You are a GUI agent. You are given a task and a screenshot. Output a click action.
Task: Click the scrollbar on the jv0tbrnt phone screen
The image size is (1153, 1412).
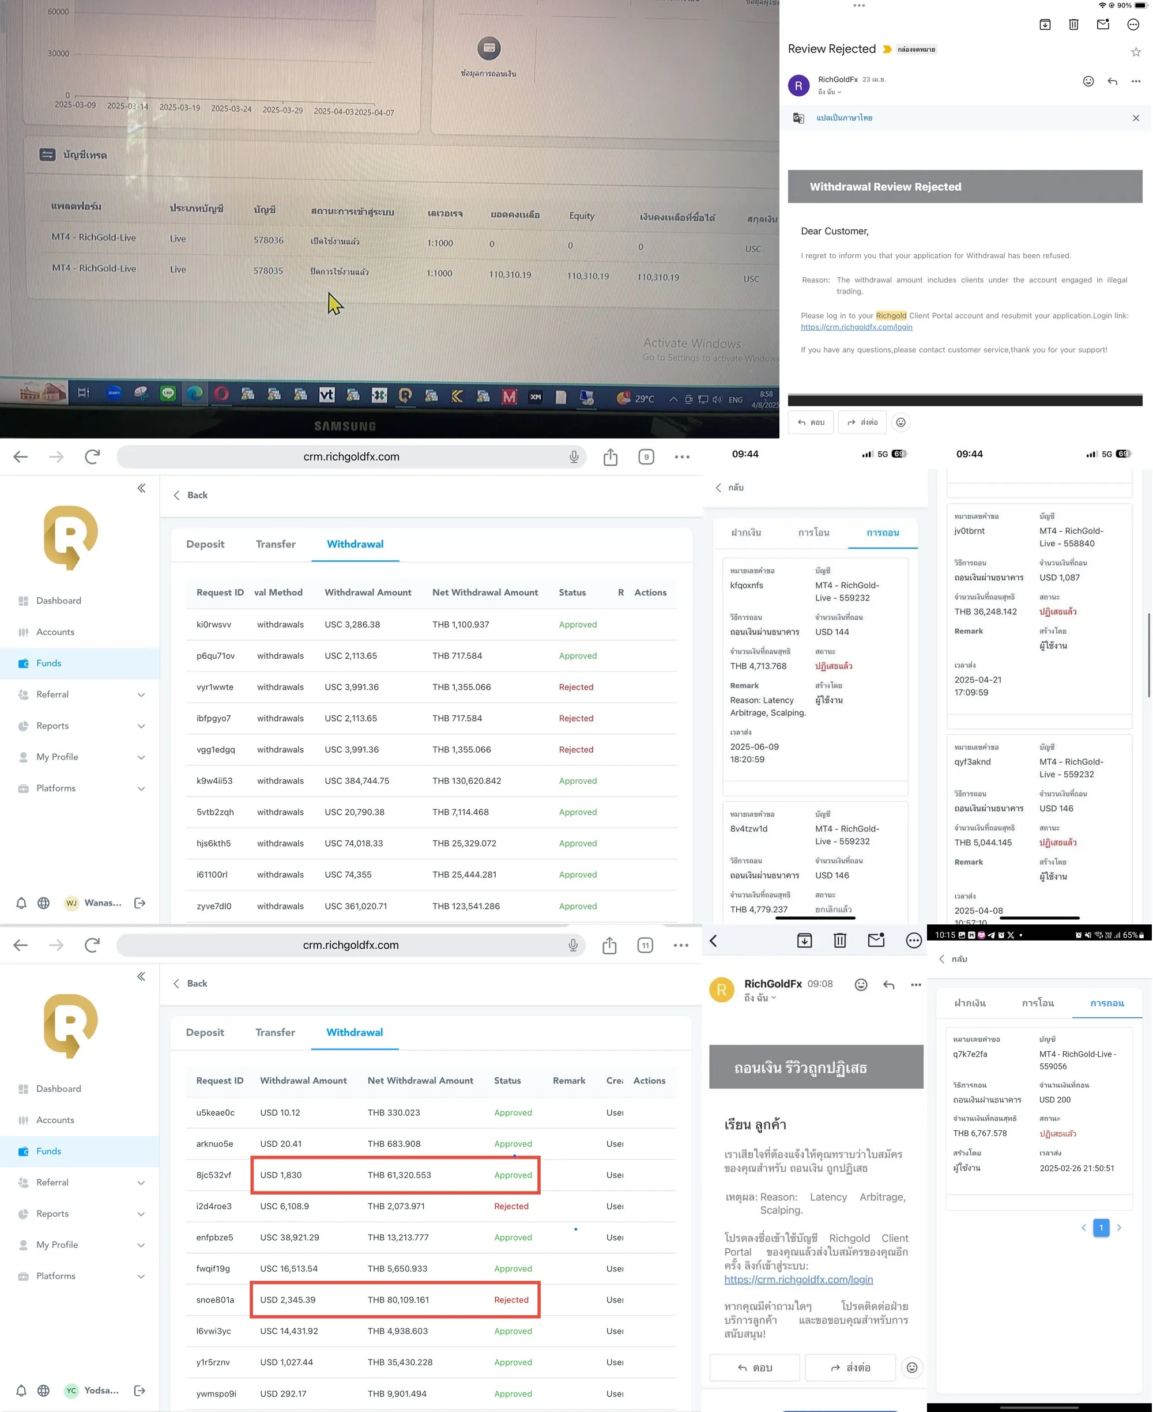point(1150,655)
